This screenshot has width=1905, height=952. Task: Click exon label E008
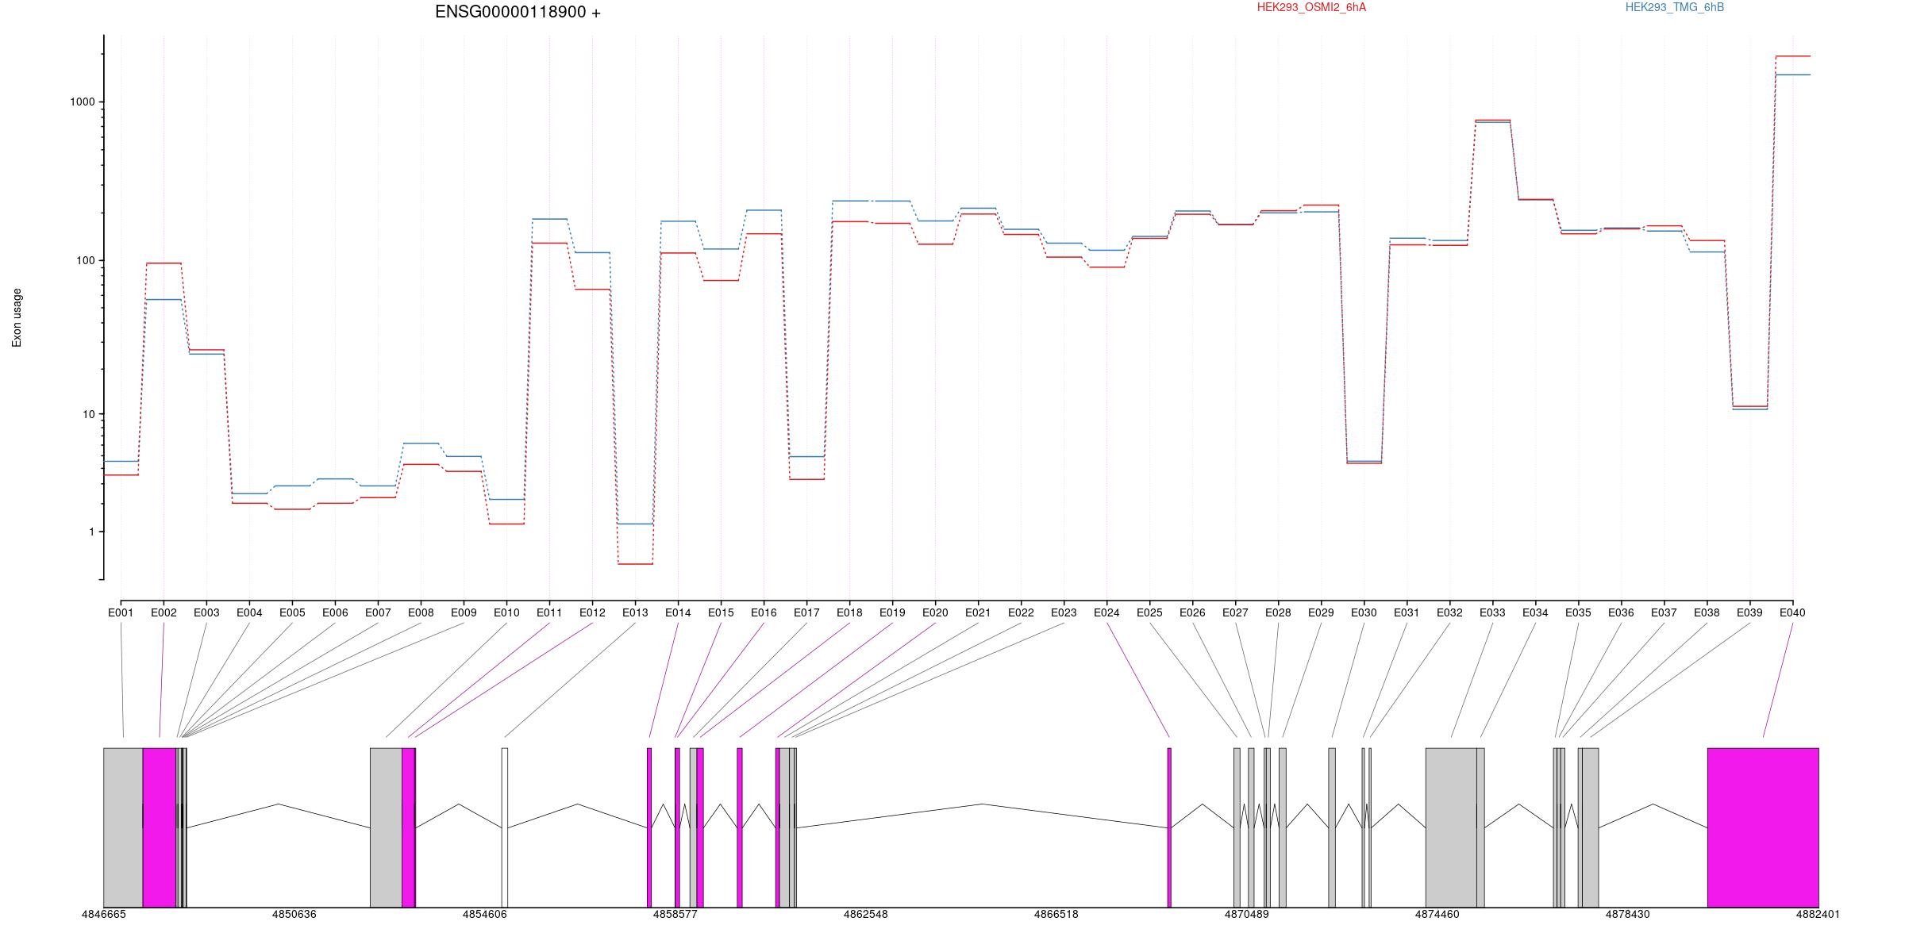[x=421, y=612]
